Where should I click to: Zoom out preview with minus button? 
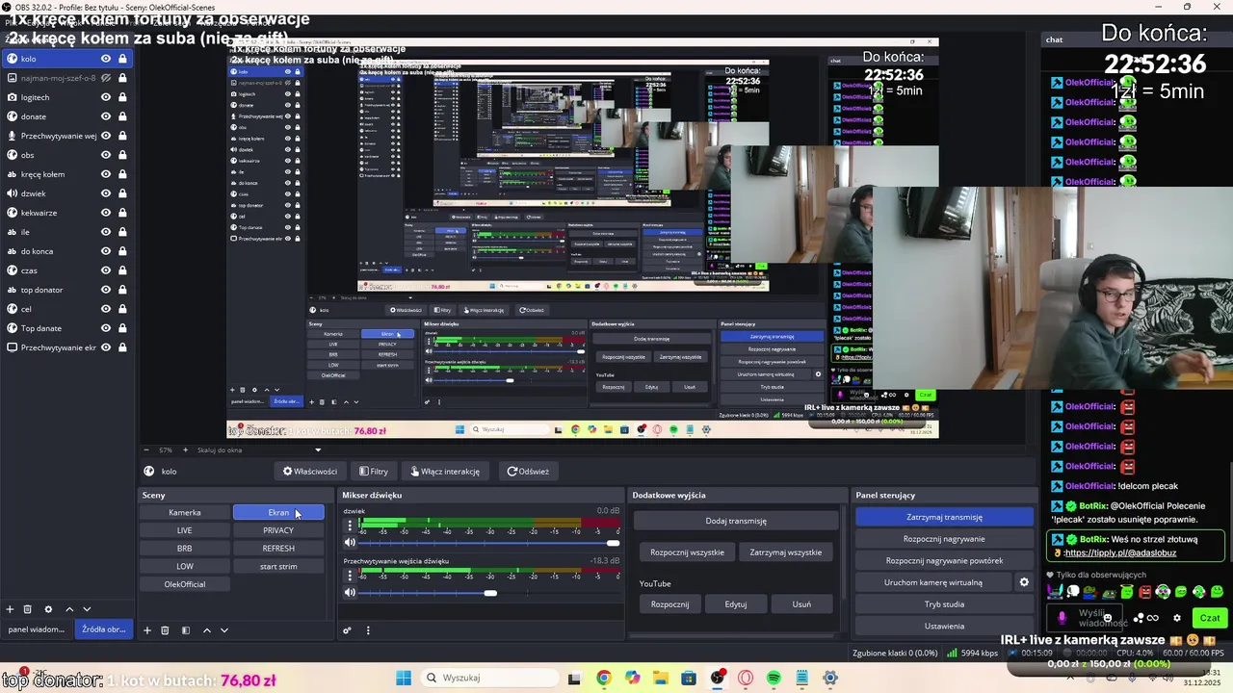tap(146, 449)
